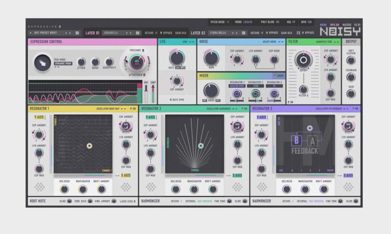Viewport: 391px width, 234px height.
Task: Go to previous Layer 01 preset arrow
Action: [126, 33]
